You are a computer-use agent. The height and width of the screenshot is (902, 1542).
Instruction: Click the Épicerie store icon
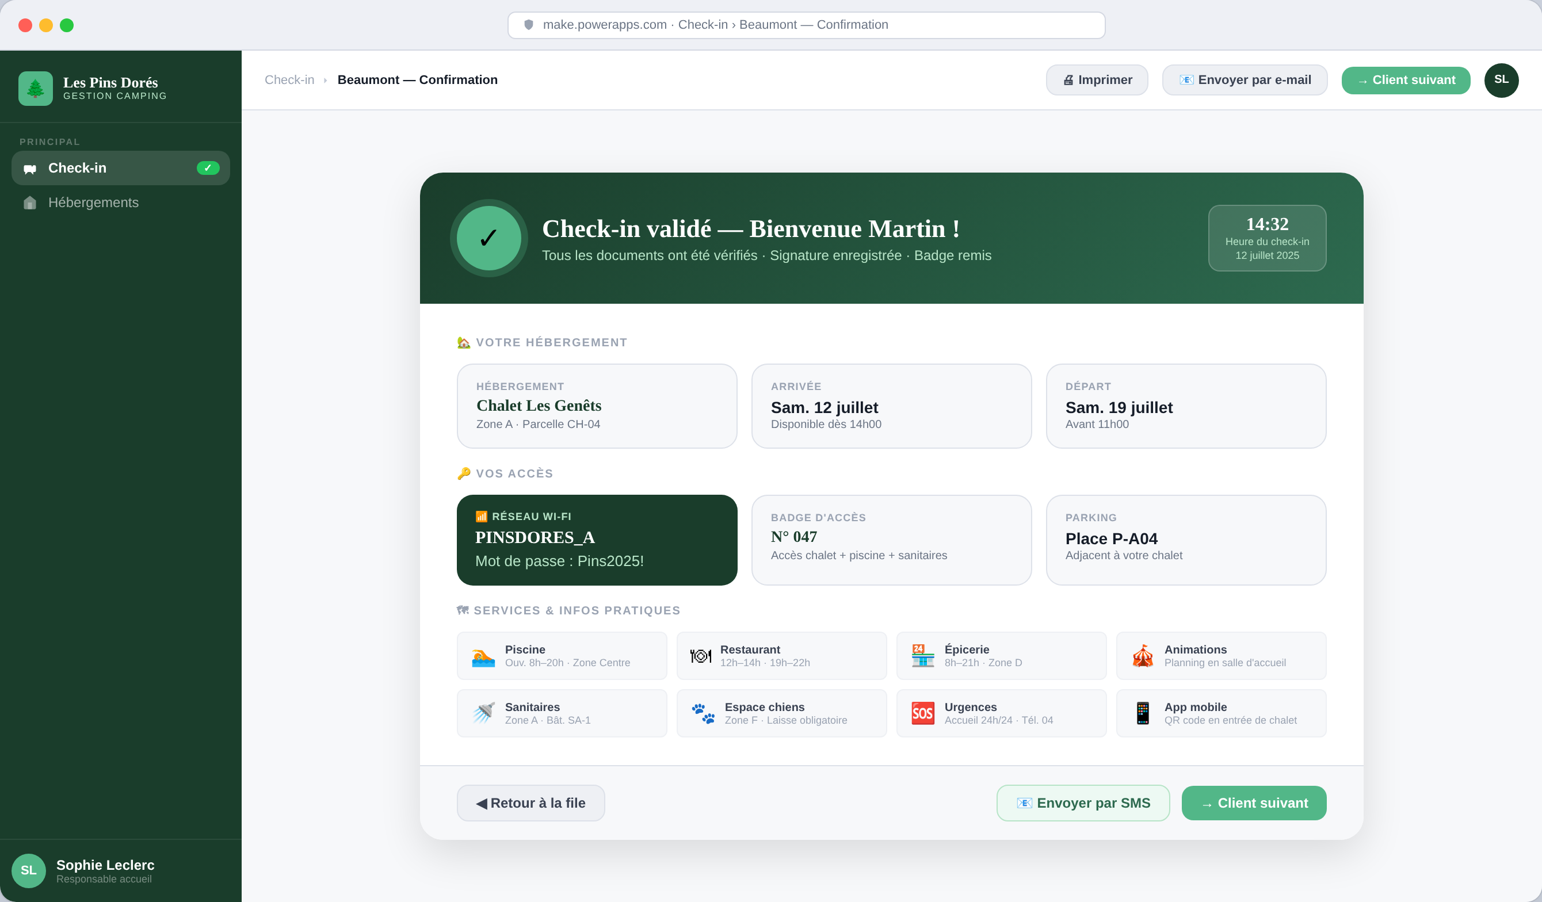922,656
